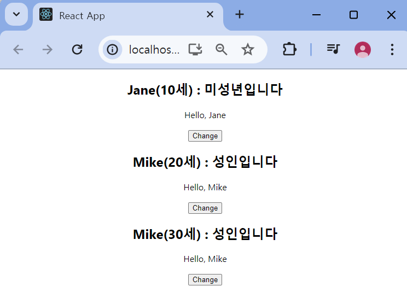Close the browser window
This screenshot has width=407, height=292.
391,15
